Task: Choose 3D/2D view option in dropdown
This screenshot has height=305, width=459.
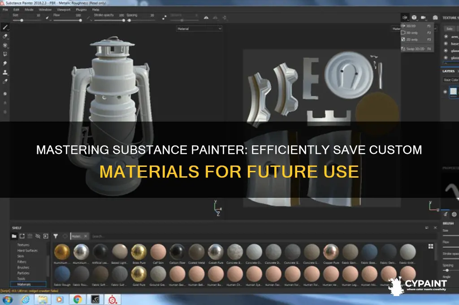Action: (417, 26)
